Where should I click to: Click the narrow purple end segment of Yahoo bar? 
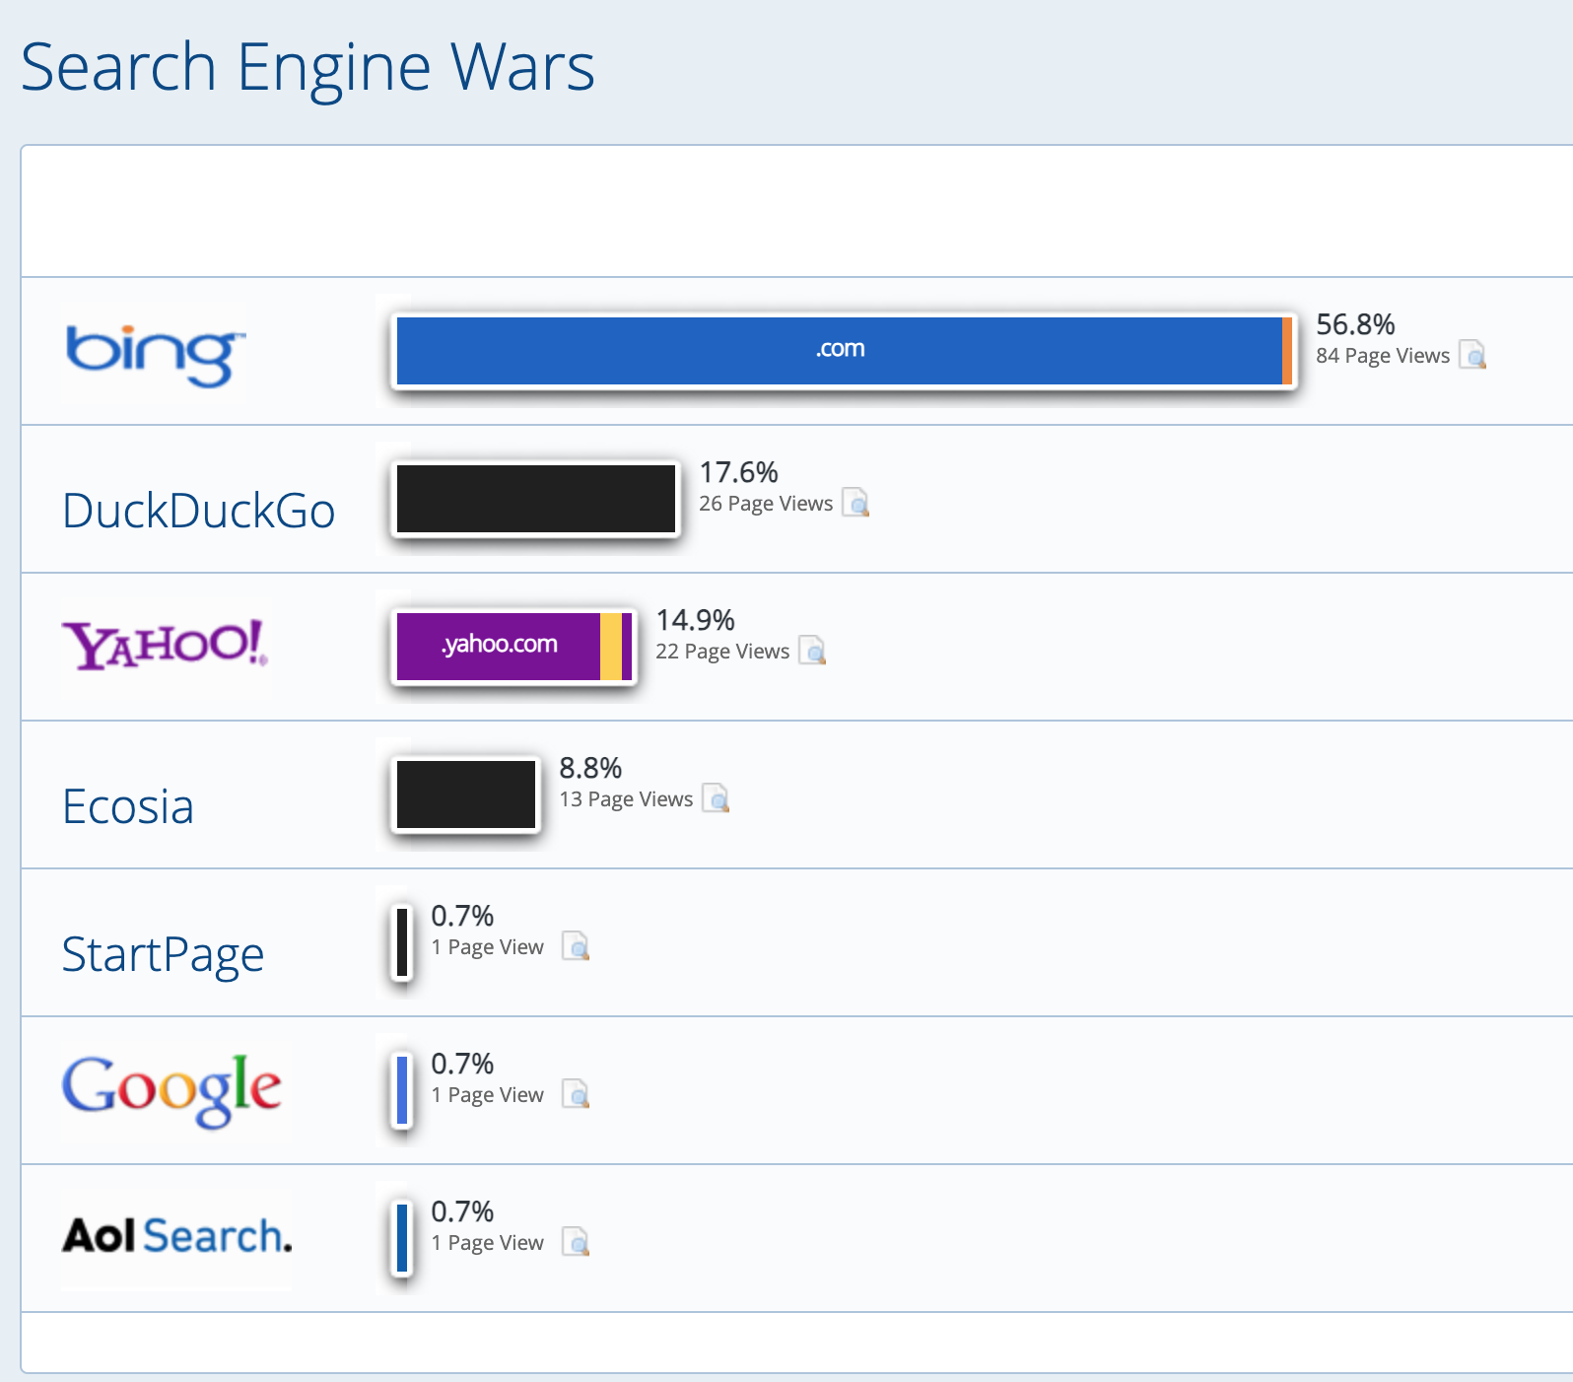click(627, 646)
